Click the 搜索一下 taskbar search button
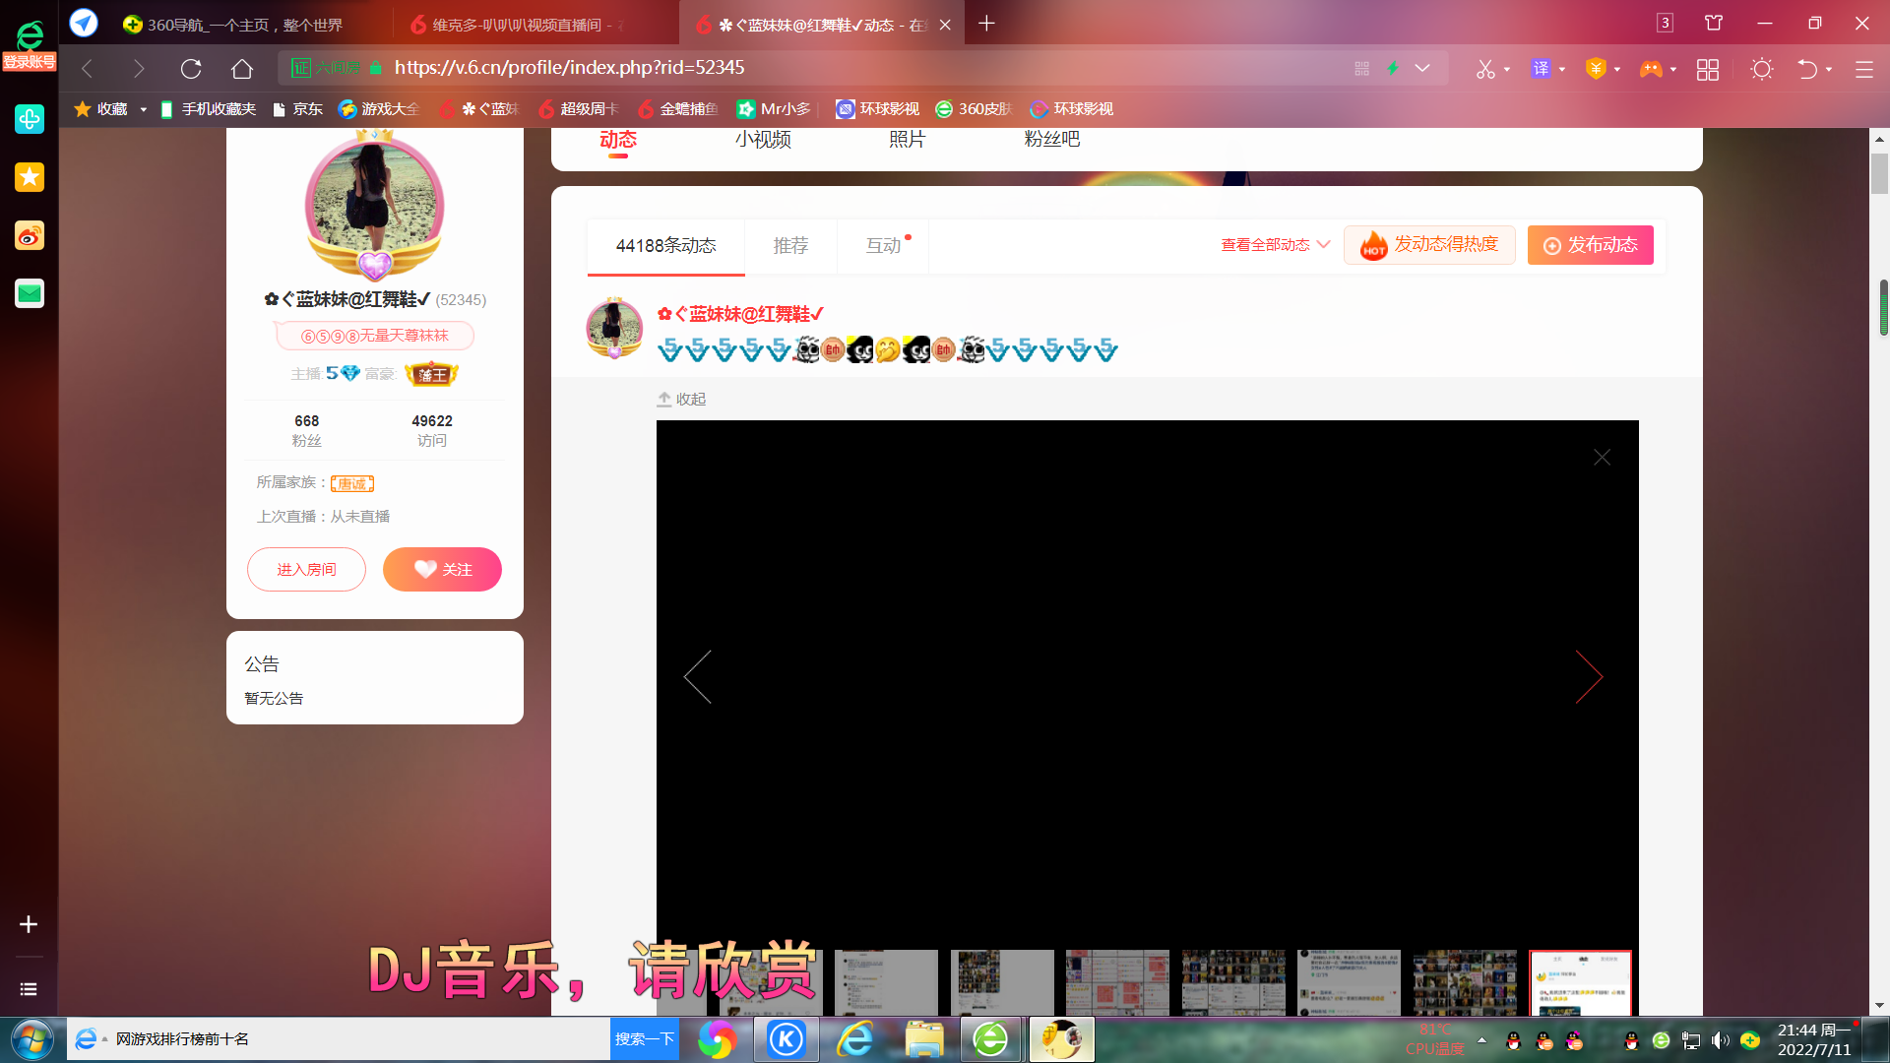 pyautogui.click(x=645, y=1039)
